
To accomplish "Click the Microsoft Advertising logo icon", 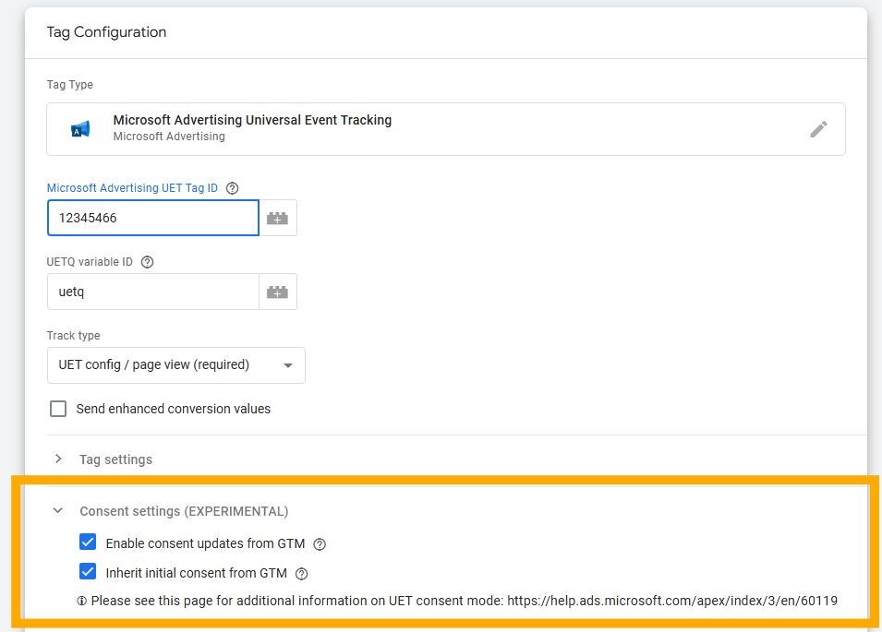I will pyautogui.click(x=80, y=127).
